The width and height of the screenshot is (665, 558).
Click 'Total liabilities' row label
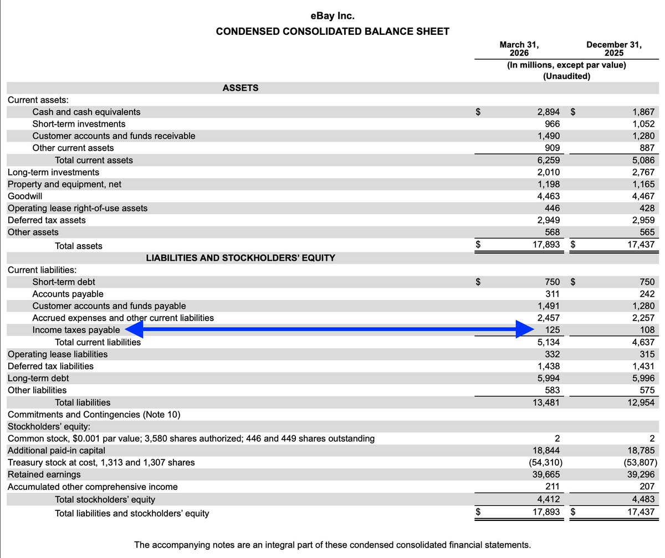[83, 402]
